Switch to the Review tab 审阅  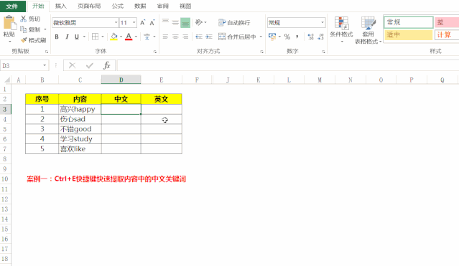tap(163, 6)
